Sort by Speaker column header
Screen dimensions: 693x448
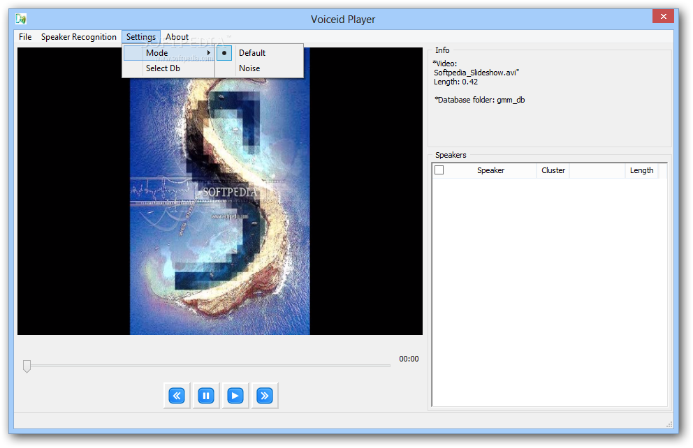click(x=490, y=170)
